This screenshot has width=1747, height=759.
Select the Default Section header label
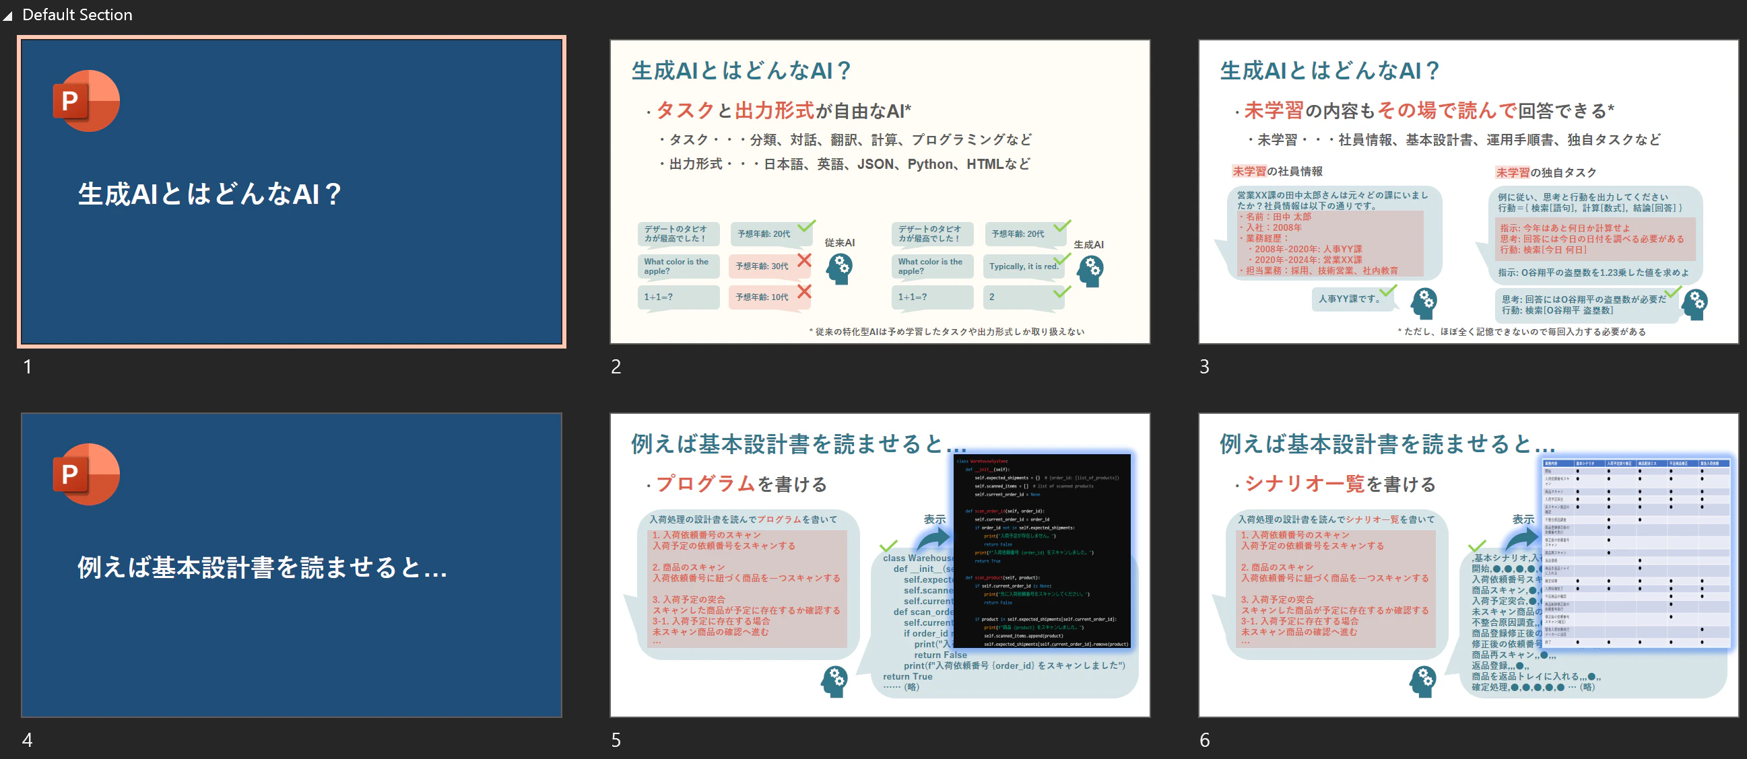(77, 15)
